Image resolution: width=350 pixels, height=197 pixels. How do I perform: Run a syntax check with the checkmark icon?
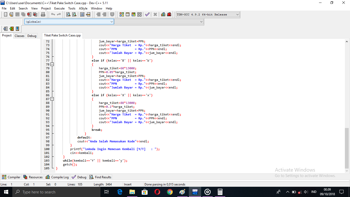click(x=147, y=14)
